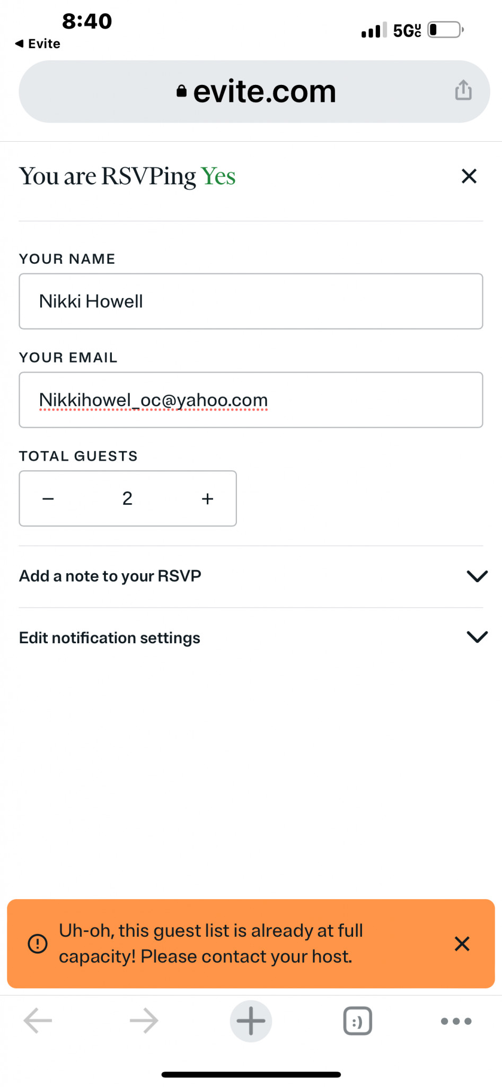Edit the Your Name field
The image size is (502, 1087).
251,301
